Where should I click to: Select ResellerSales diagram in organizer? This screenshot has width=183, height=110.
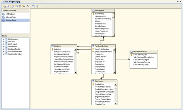click(x=11, y=20)
